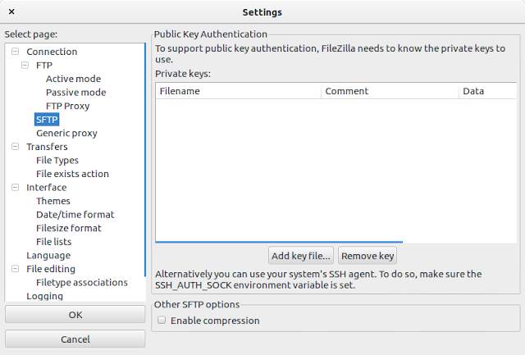Cancel the Settings dialog

[75, 339]
